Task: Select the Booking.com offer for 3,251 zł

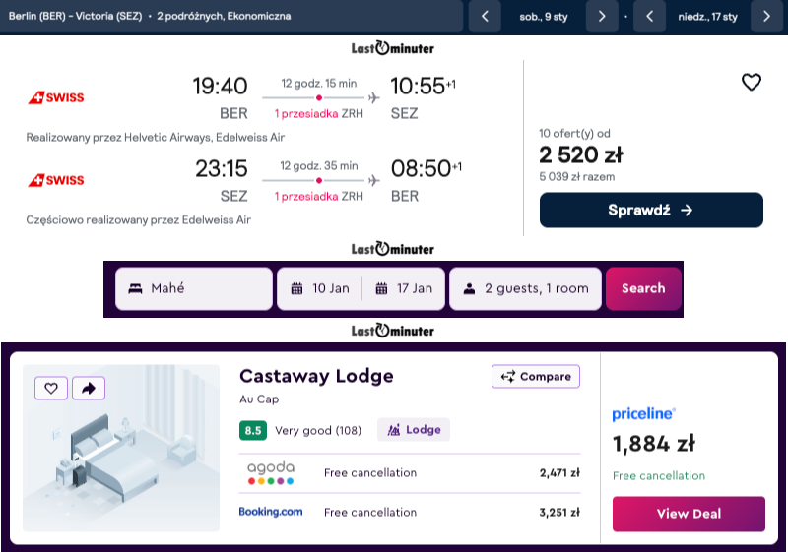Action: click(x=409, y=513)
